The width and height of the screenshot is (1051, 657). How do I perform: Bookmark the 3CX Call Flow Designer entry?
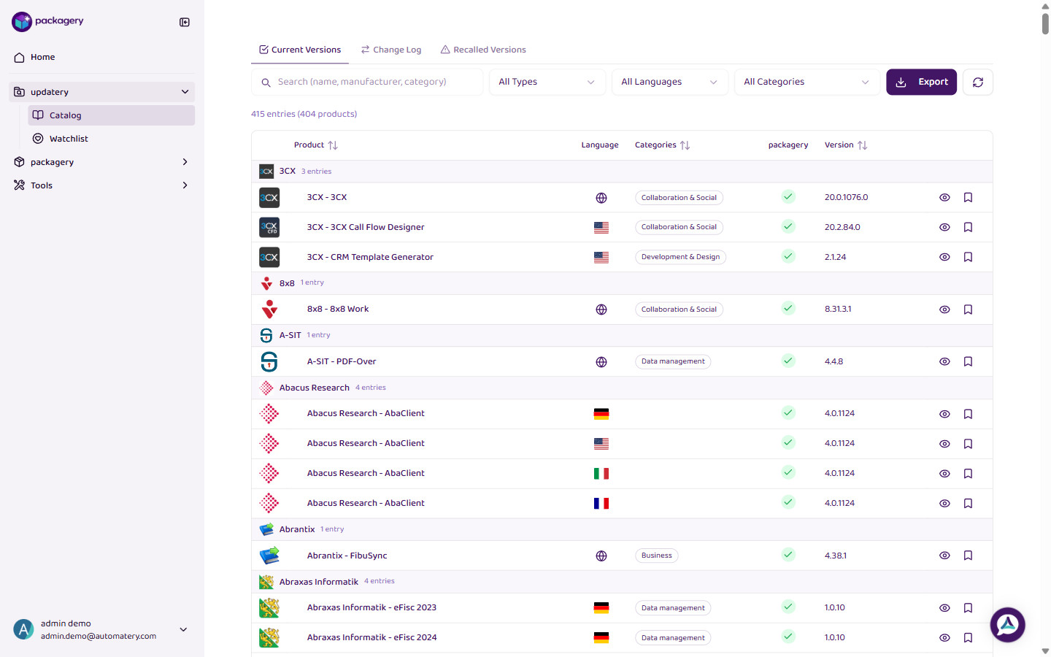tap(968, 227)
